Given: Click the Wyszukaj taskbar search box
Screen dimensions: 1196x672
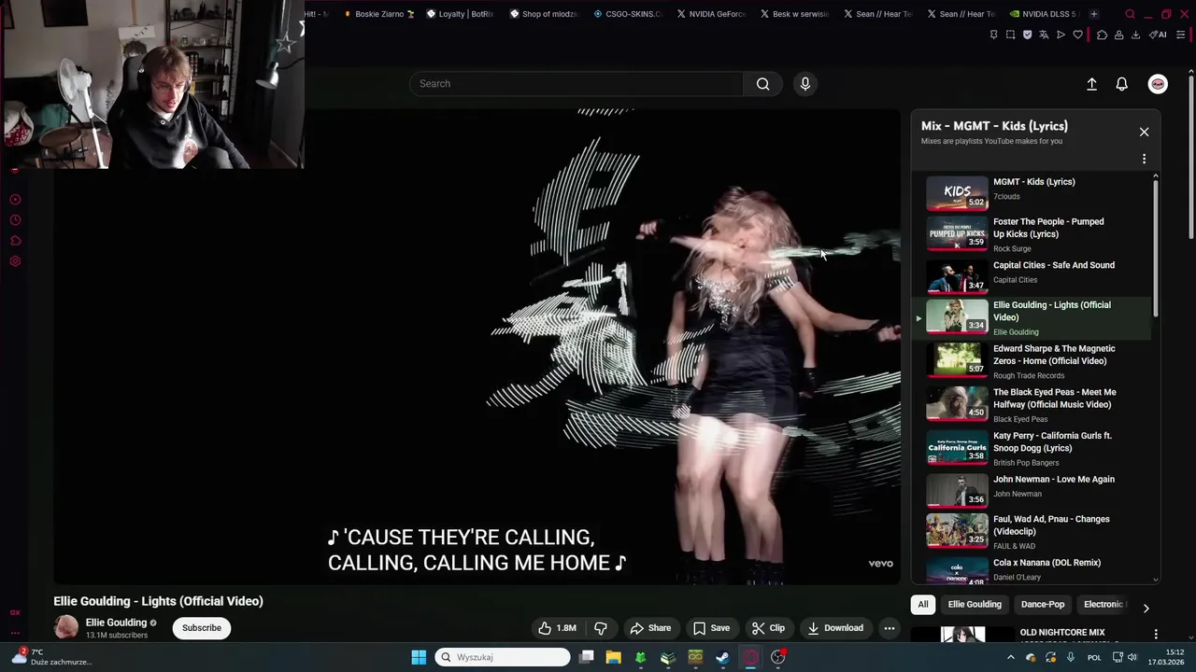Looking at the screenshot, I should click(503, 657).
